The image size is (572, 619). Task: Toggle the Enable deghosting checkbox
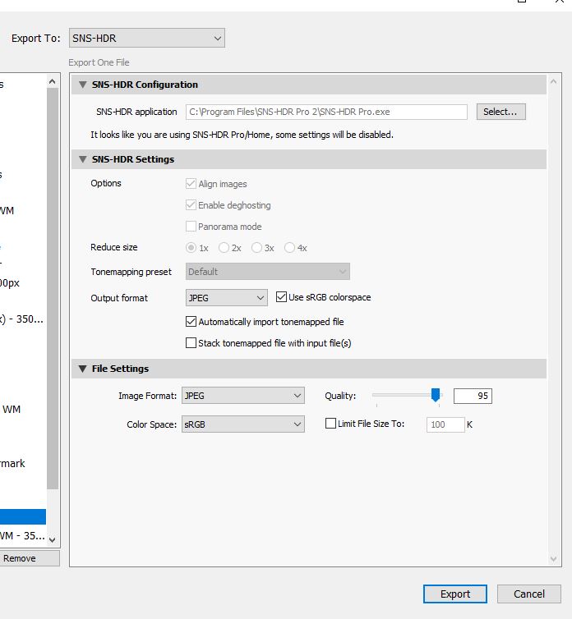tap(191, 205)
